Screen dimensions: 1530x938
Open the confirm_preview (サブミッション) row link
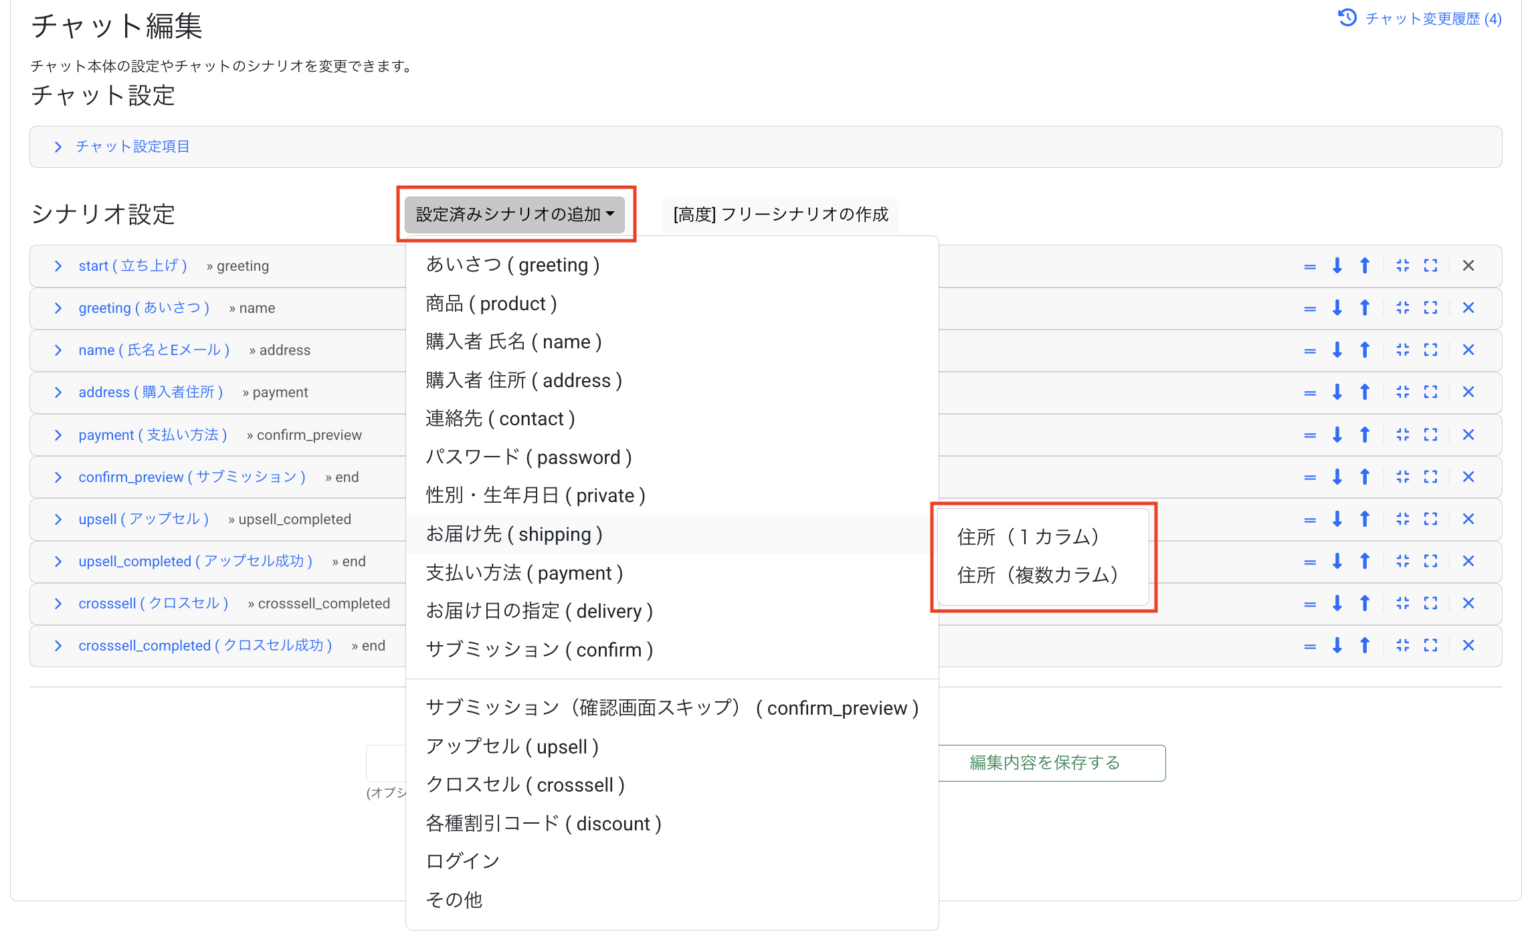pyautogui.click(x=192, y=477)
